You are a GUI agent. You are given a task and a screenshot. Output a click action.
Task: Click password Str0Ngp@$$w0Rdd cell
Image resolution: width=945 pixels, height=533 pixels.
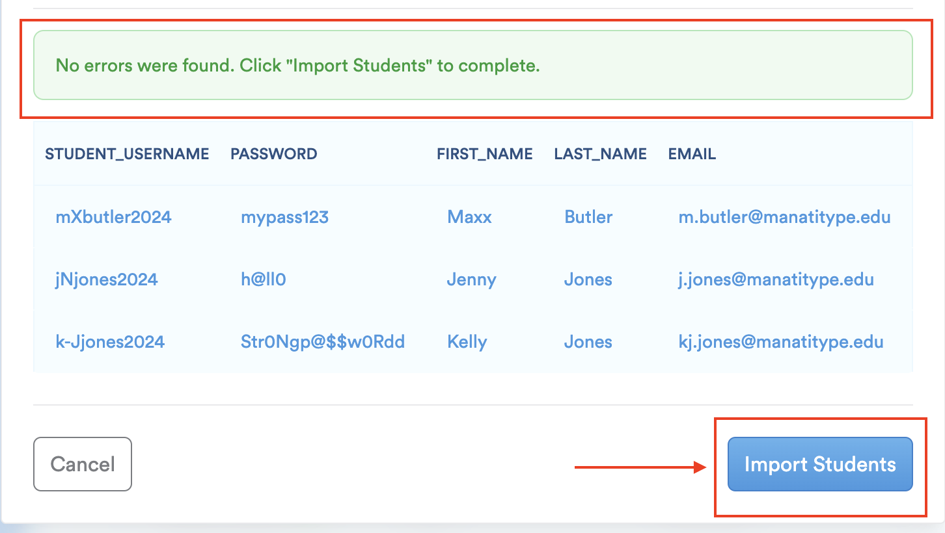(x=323, y=342)
